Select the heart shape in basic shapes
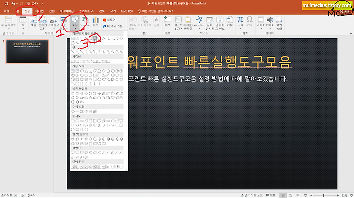The width and height of the screenshot is (354, 198). click(104, 79)
